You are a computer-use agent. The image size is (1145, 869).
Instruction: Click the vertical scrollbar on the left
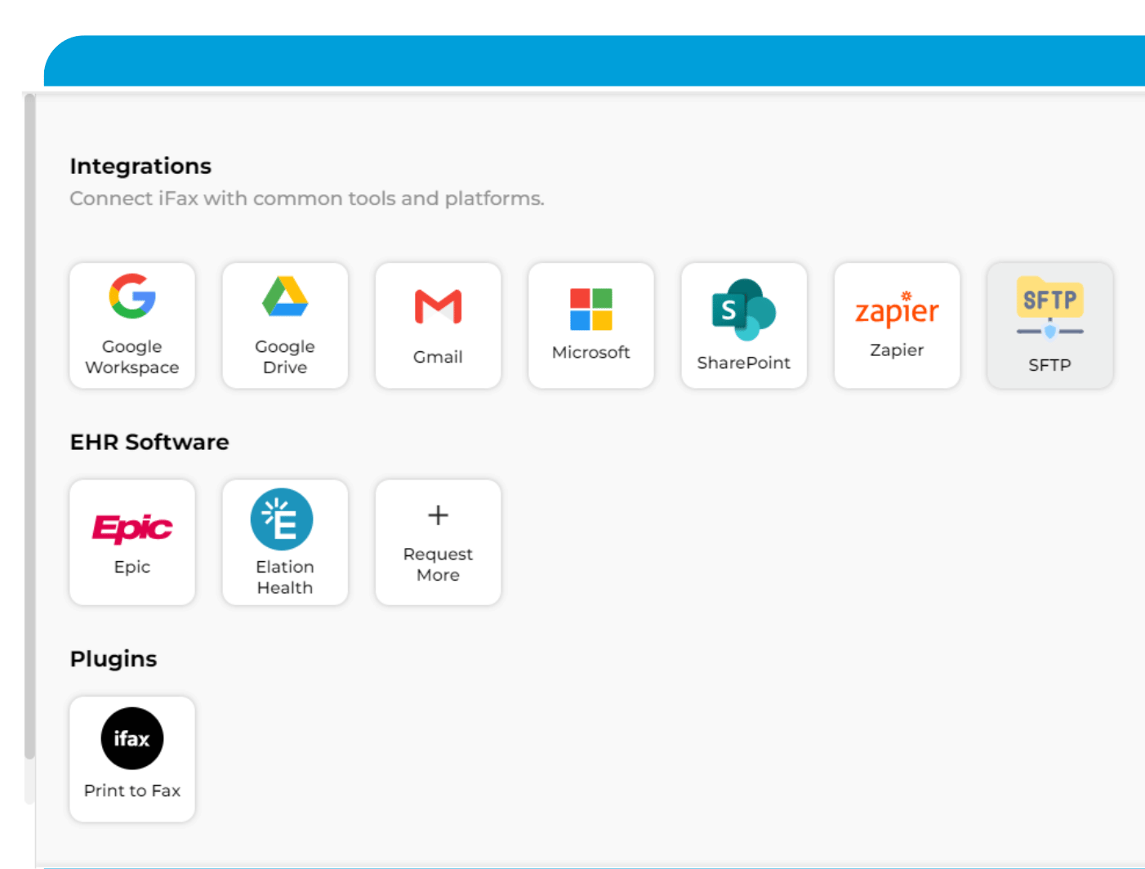(30, 426)
